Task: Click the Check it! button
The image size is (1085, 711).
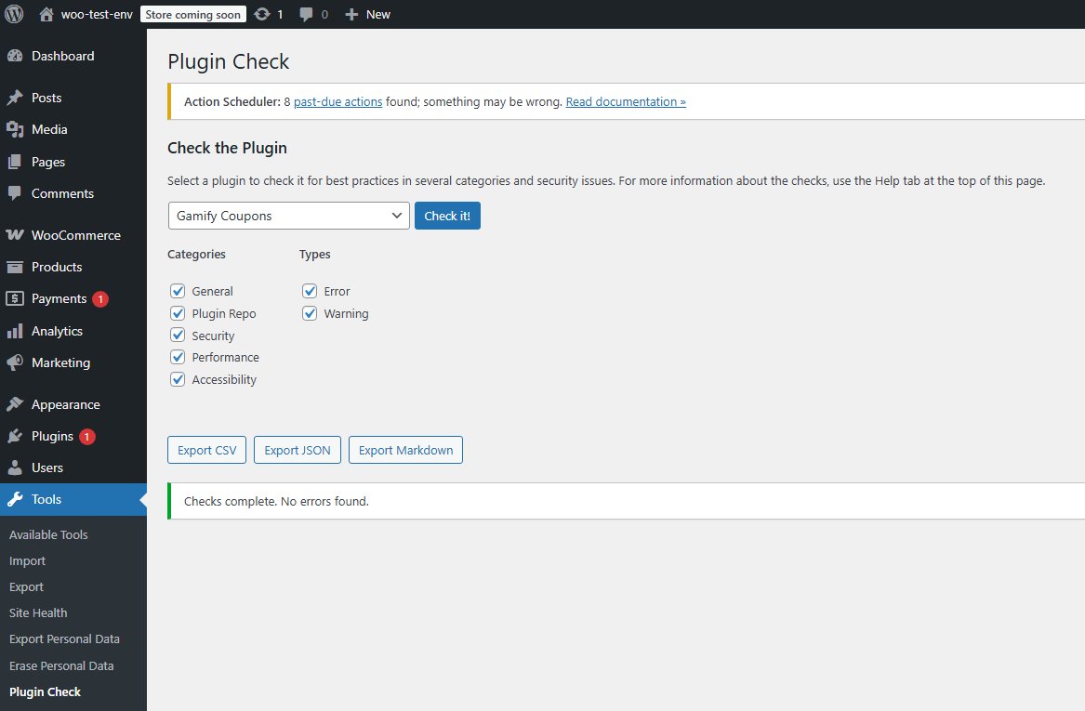Action: pos(447,216)
